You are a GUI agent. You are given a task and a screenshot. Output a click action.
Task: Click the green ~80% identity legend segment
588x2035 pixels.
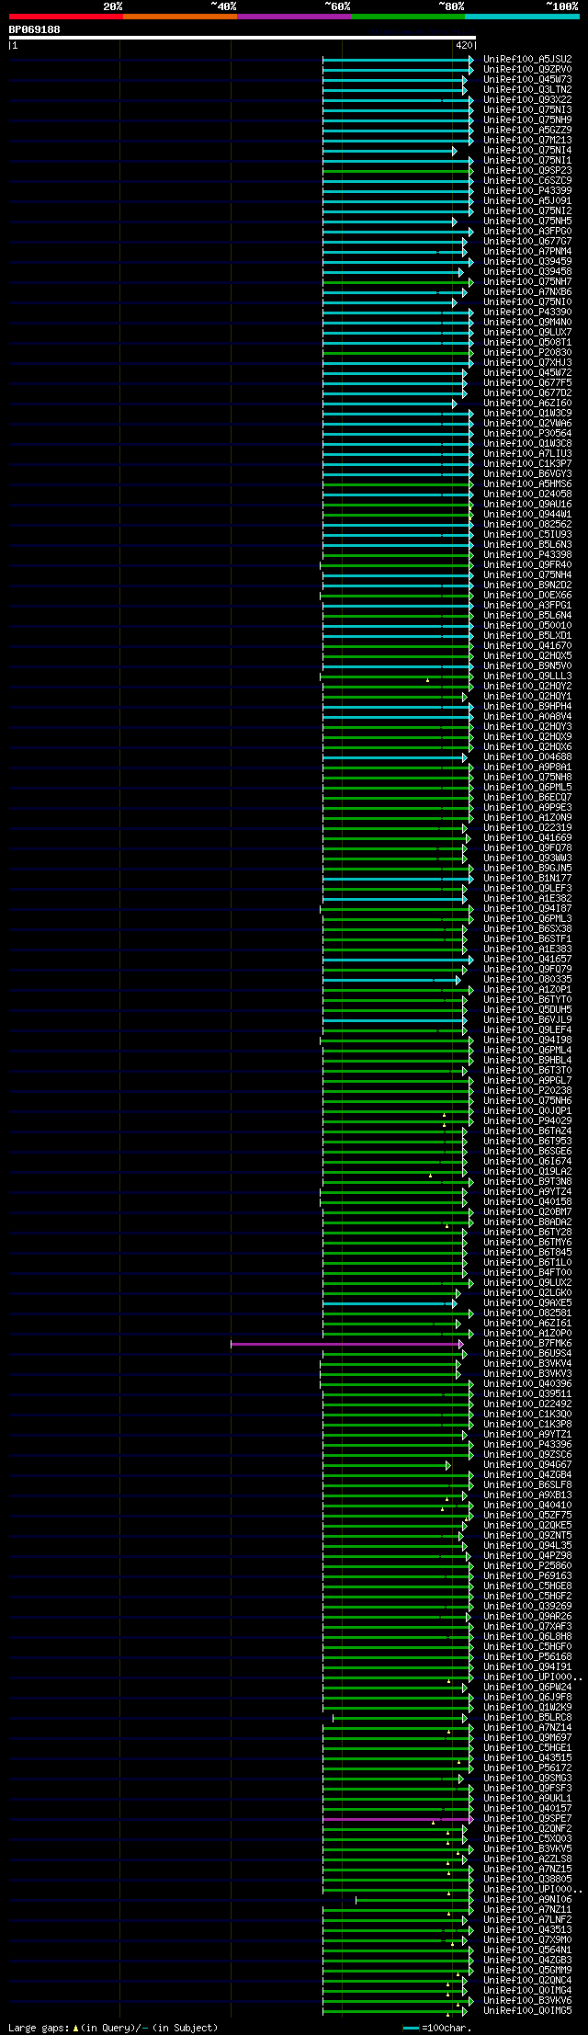(407, 16)
